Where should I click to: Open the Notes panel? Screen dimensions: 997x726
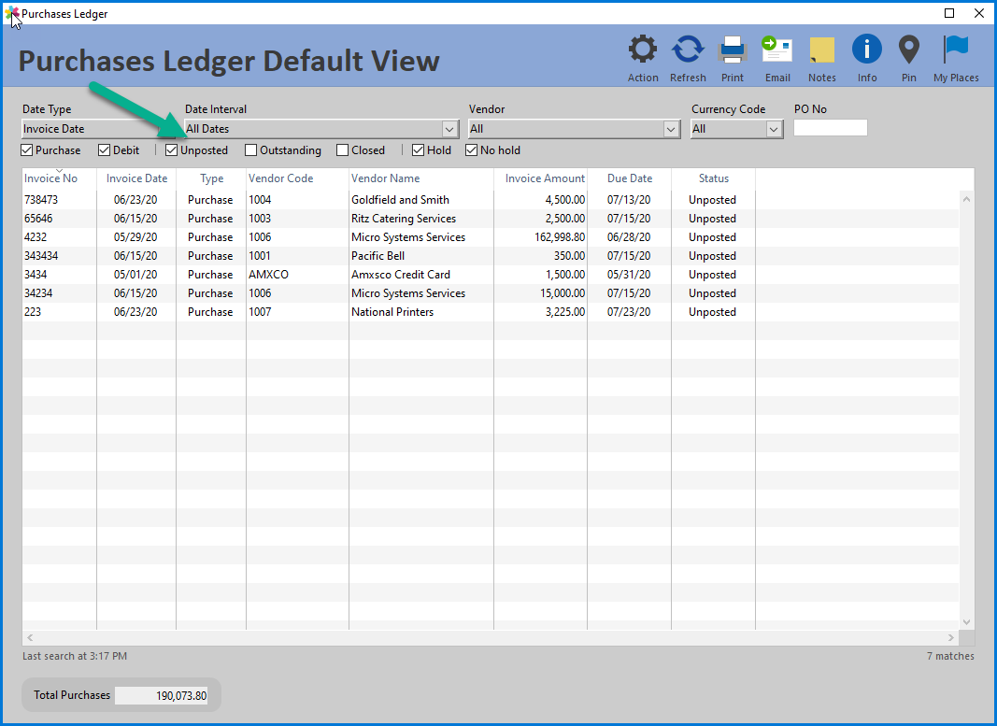(x=821, y=49)
